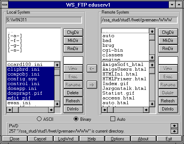184x144 pixels.
Task: Click the remote directory list scrollbar thumb
Action: click(x=152, y=37)
